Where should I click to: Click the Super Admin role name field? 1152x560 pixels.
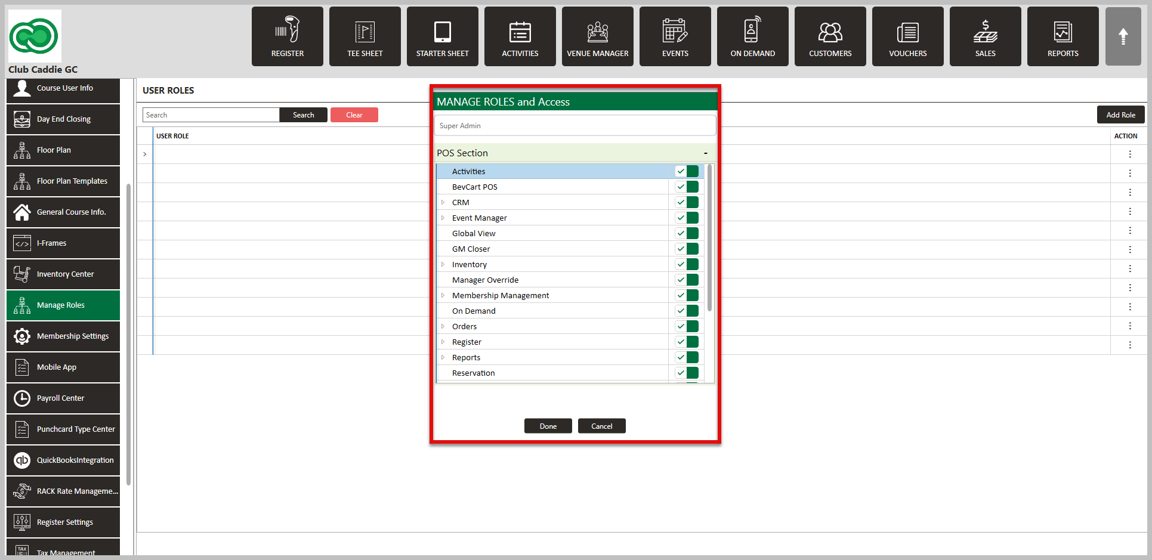point(575,125)
